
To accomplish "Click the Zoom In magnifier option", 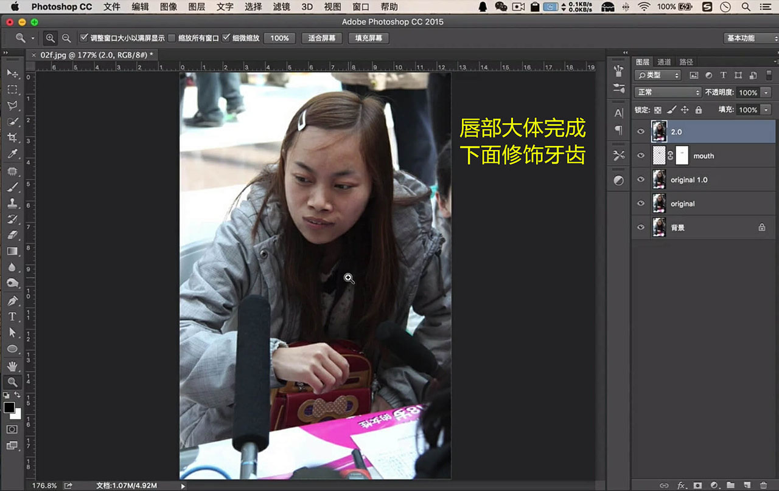I will 51,38.
